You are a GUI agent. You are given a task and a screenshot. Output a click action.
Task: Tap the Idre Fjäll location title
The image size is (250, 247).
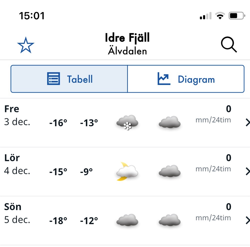tap(127, 38)
